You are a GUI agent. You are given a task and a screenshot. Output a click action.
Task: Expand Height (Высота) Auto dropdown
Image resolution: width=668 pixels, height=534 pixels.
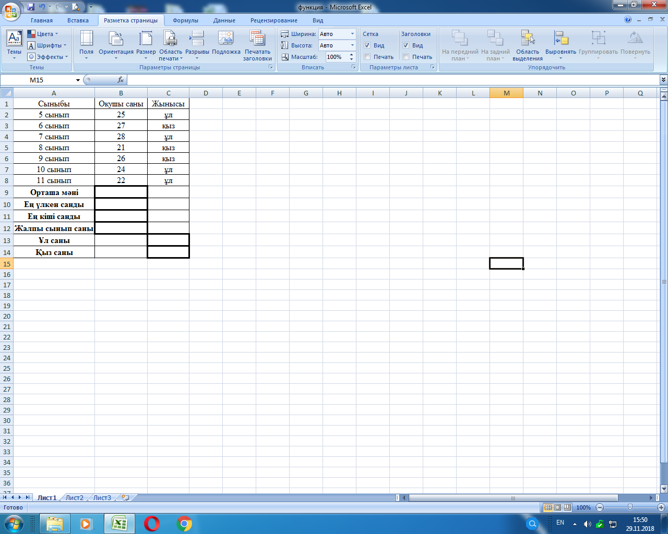point(352,45)
